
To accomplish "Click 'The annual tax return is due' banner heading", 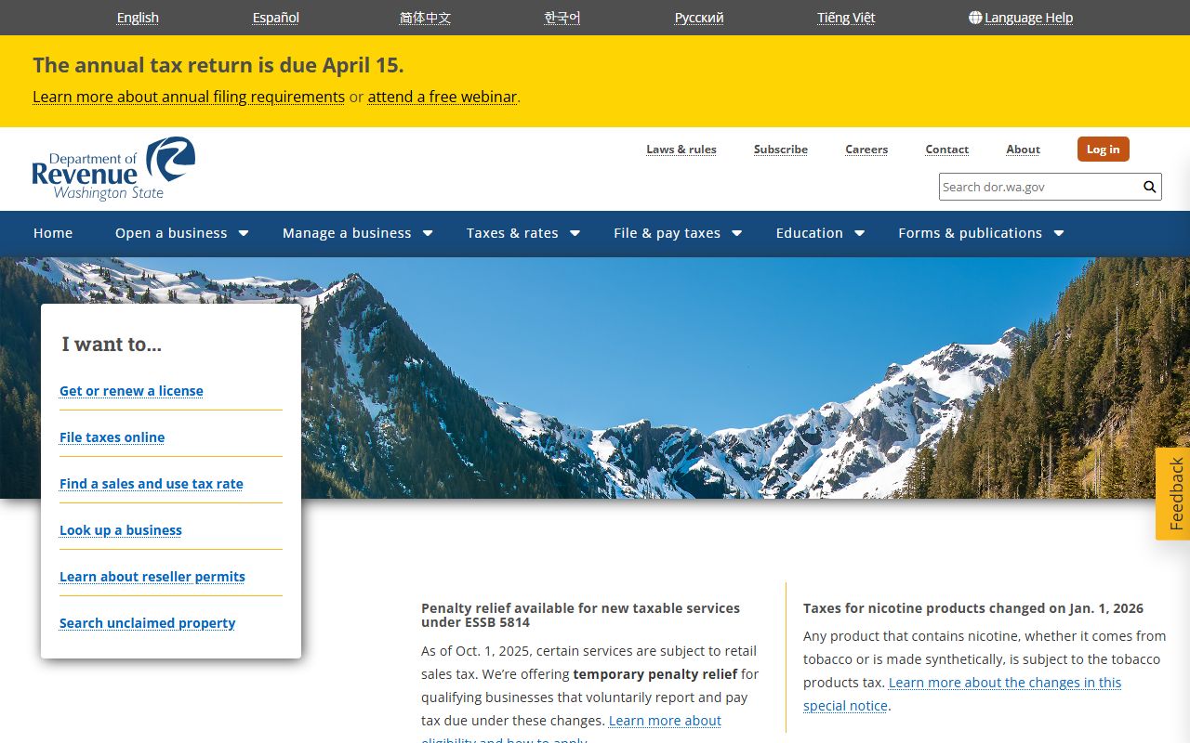I will 218,65.
